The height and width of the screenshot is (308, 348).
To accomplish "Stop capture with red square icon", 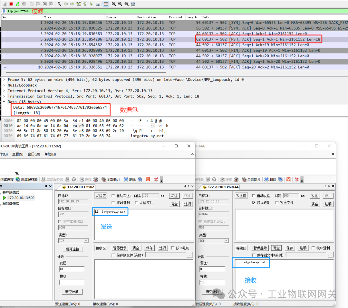I will [x=11, y=4].
